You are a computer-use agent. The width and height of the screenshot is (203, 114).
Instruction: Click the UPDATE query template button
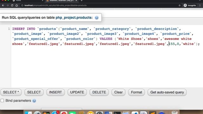coord(77,92)
